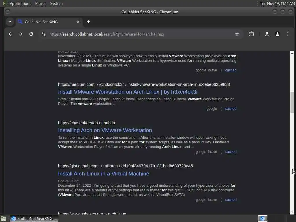Click the scrollbar up arrow
The image size is (296, 222).
pyautogui.click(x=292, y=53)
